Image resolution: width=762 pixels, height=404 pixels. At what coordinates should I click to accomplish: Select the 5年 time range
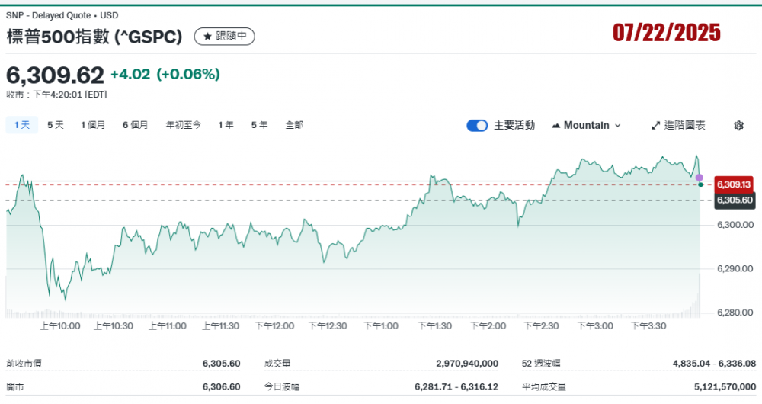259,125
